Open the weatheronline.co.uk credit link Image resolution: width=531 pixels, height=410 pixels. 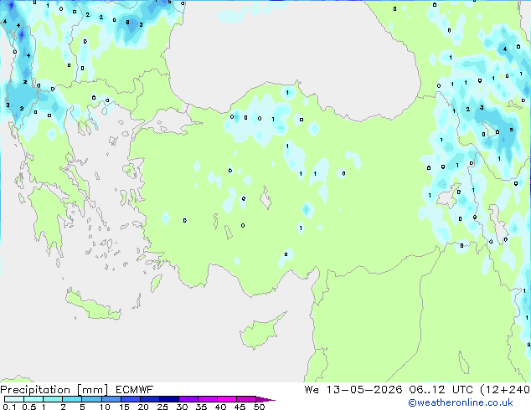tap(461, 402)
